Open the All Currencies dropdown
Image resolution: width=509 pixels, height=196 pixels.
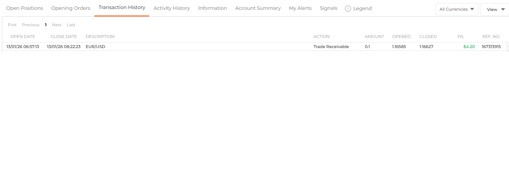(457, 9)
